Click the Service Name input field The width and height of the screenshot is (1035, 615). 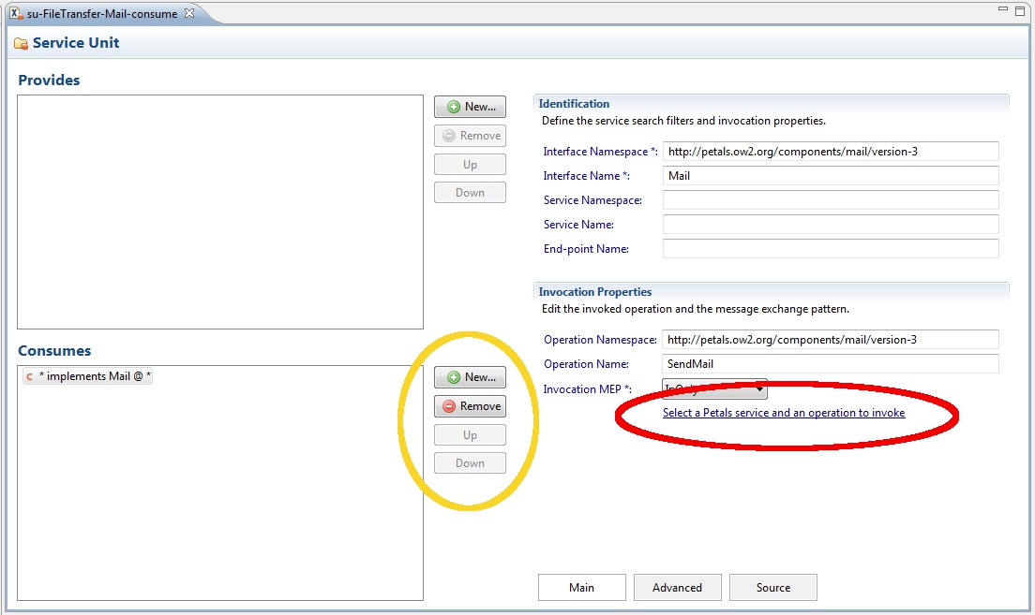click(830, 225)
